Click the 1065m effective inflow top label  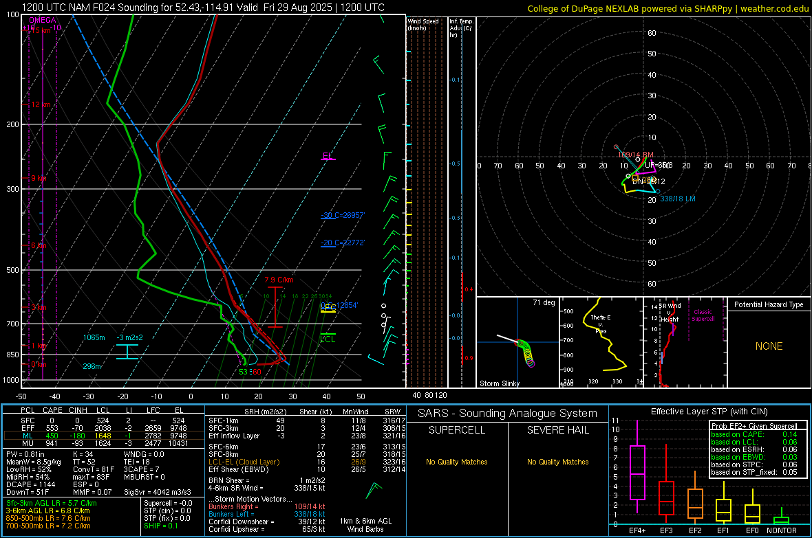coord(94,337)
